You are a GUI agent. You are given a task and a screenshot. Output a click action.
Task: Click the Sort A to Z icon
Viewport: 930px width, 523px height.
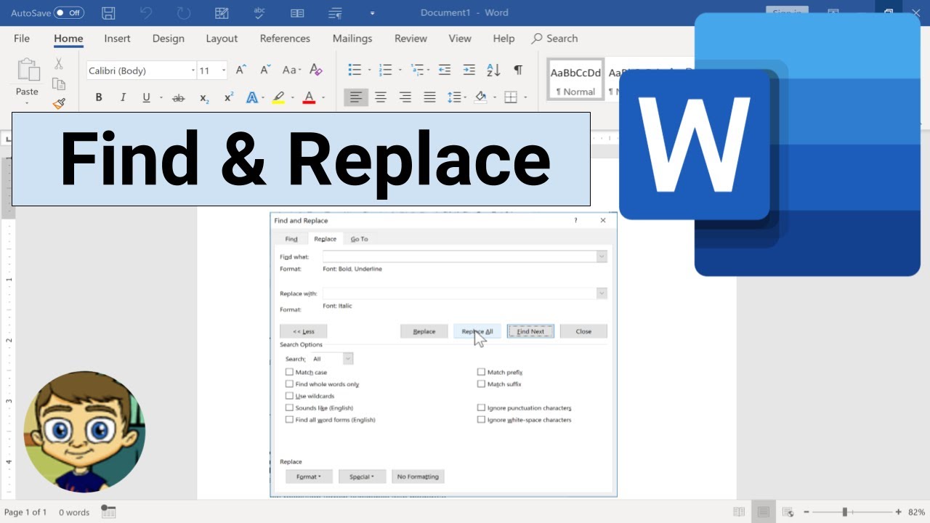pos(493,70)
